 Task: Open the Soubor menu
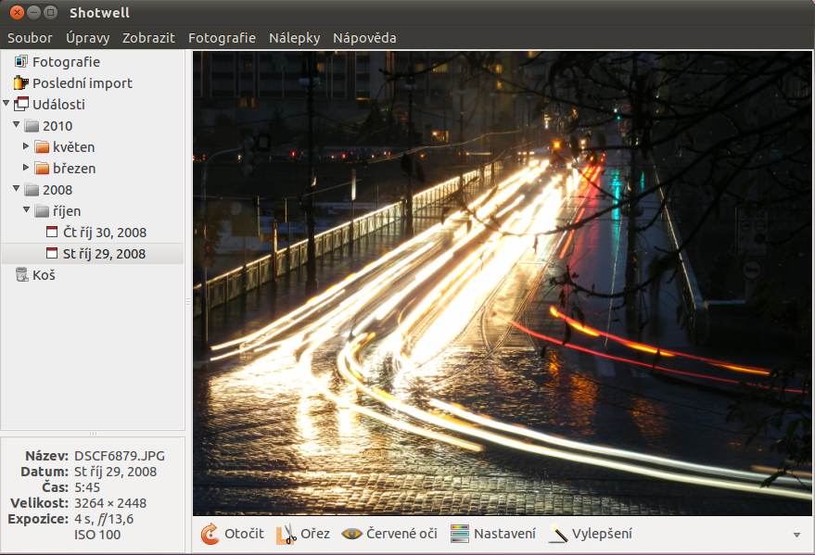(x=30, y=38)
